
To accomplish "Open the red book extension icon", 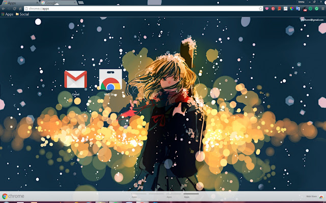I will click(279, 9).
